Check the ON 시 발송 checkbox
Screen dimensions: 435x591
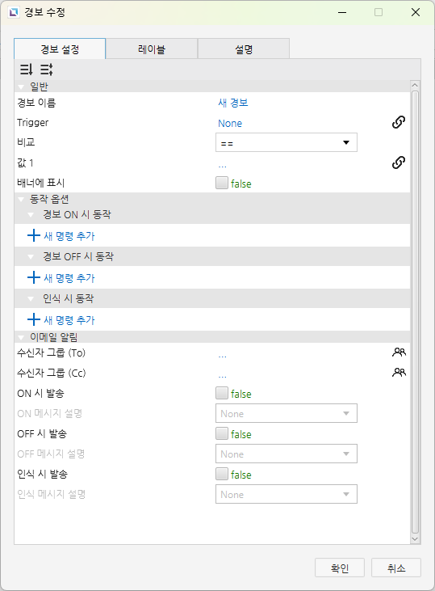(222, 393)
